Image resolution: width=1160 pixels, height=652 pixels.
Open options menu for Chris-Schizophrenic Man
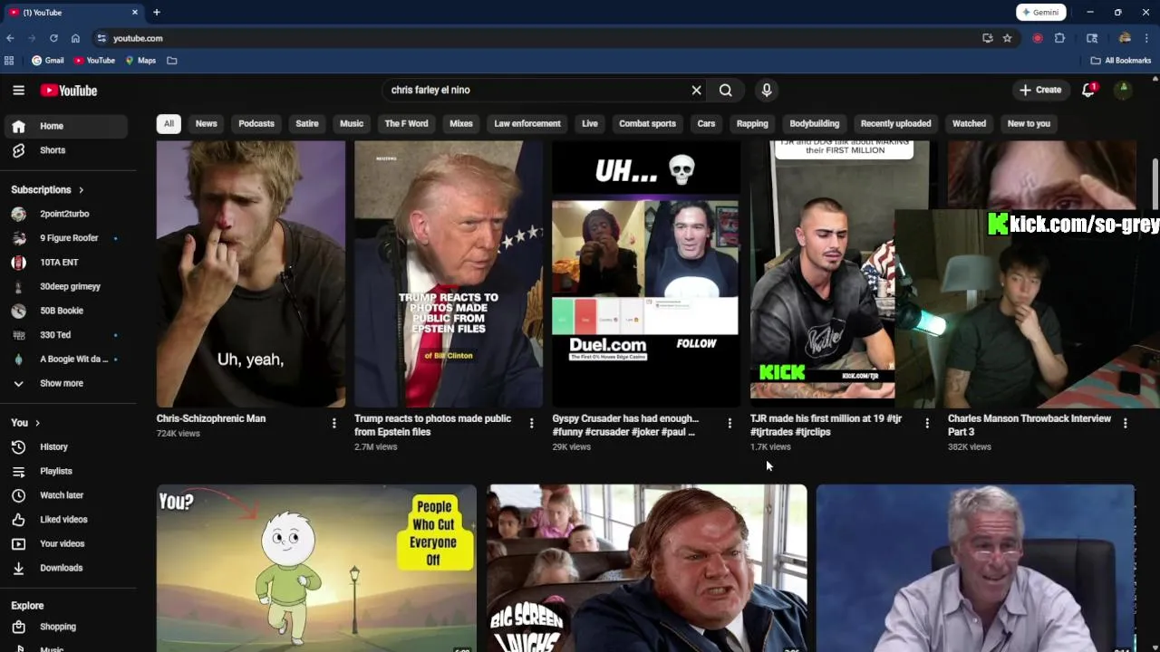[x=333, y=423]
